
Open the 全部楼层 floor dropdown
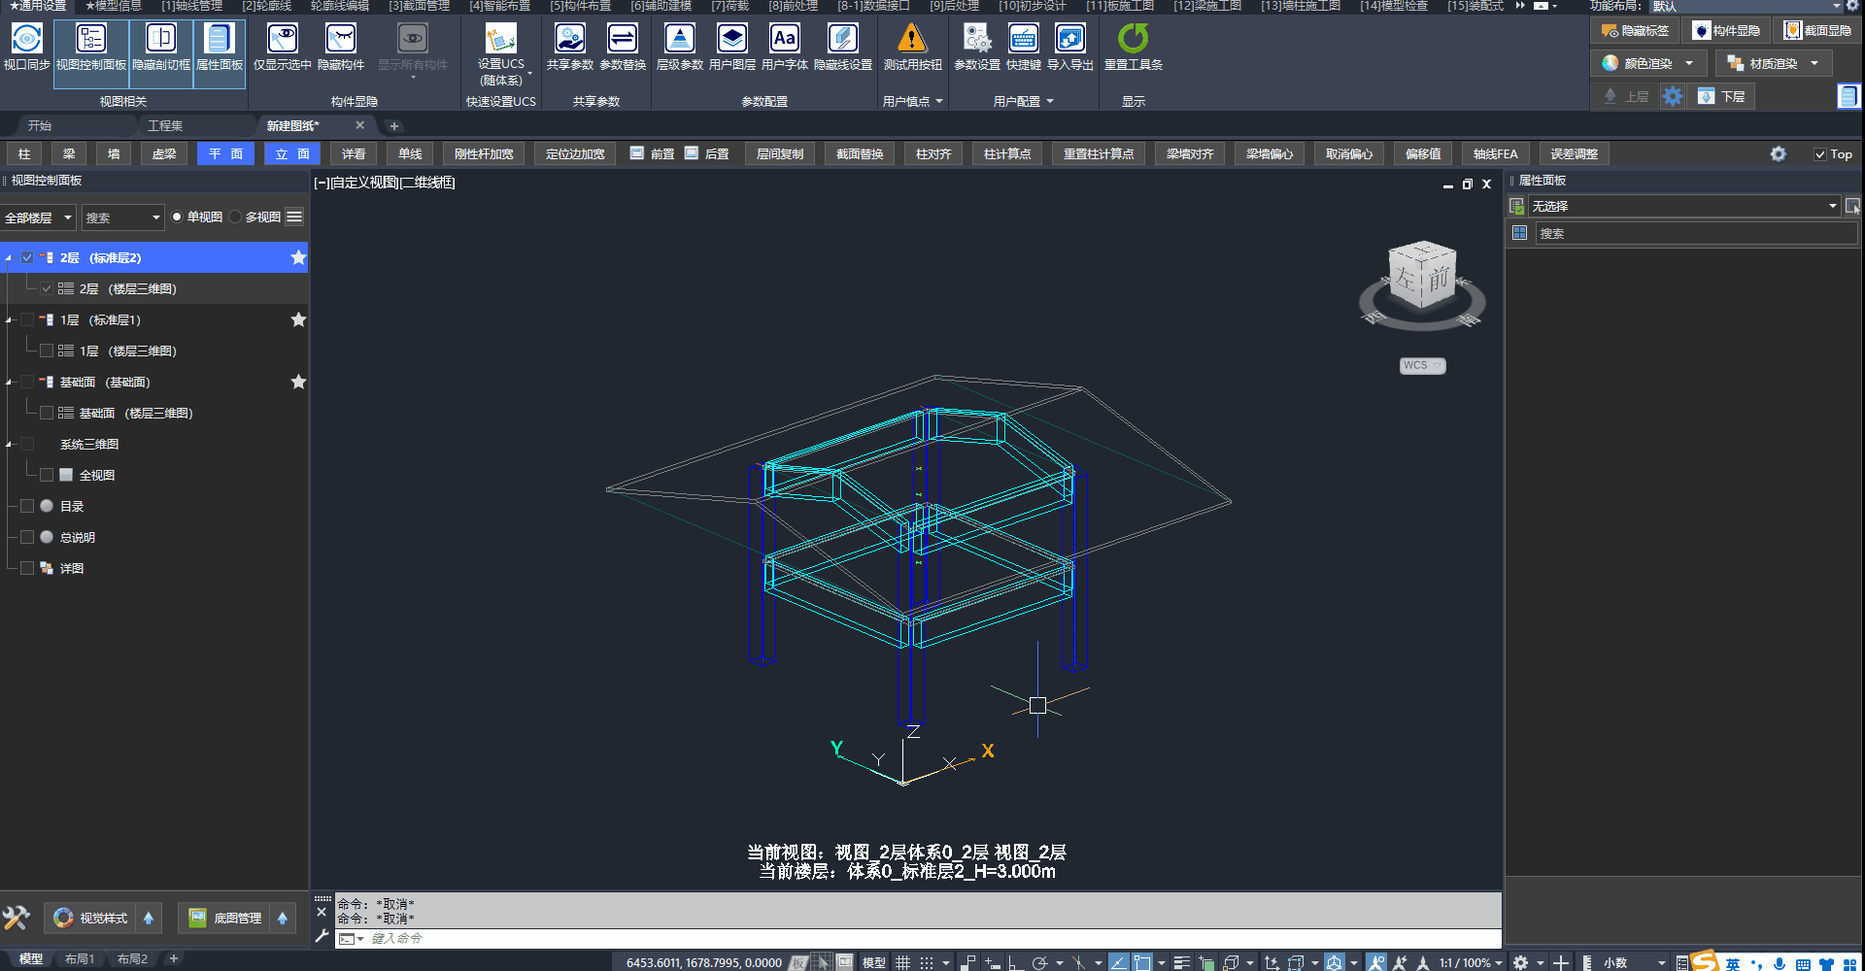(x=38, y=218)
